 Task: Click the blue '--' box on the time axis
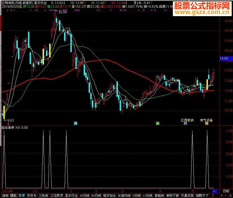pos(214,191)
